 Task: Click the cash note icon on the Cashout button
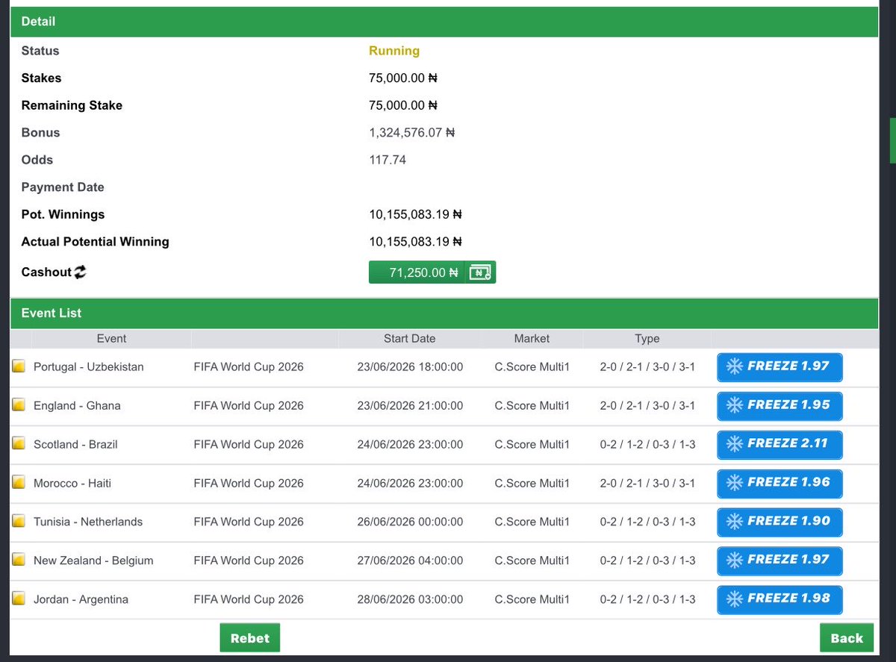pyautogui.click(x=479, y=272)
